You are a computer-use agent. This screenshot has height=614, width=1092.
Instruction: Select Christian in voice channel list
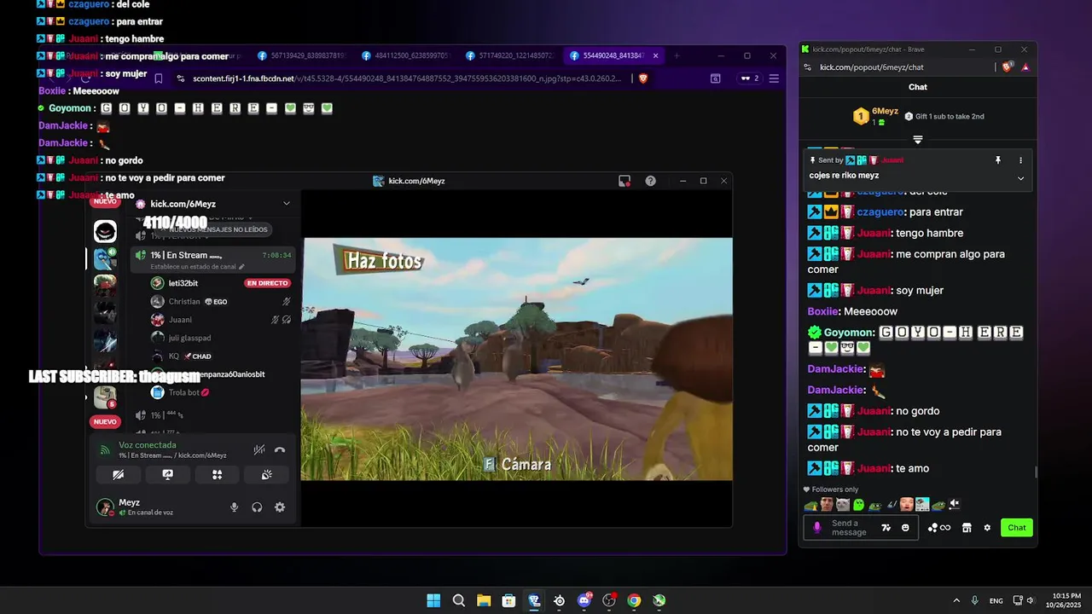[183, 302]
